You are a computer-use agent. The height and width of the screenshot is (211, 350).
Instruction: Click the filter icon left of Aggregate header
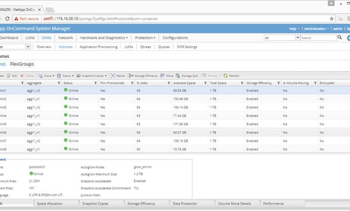tap(22, 83)
